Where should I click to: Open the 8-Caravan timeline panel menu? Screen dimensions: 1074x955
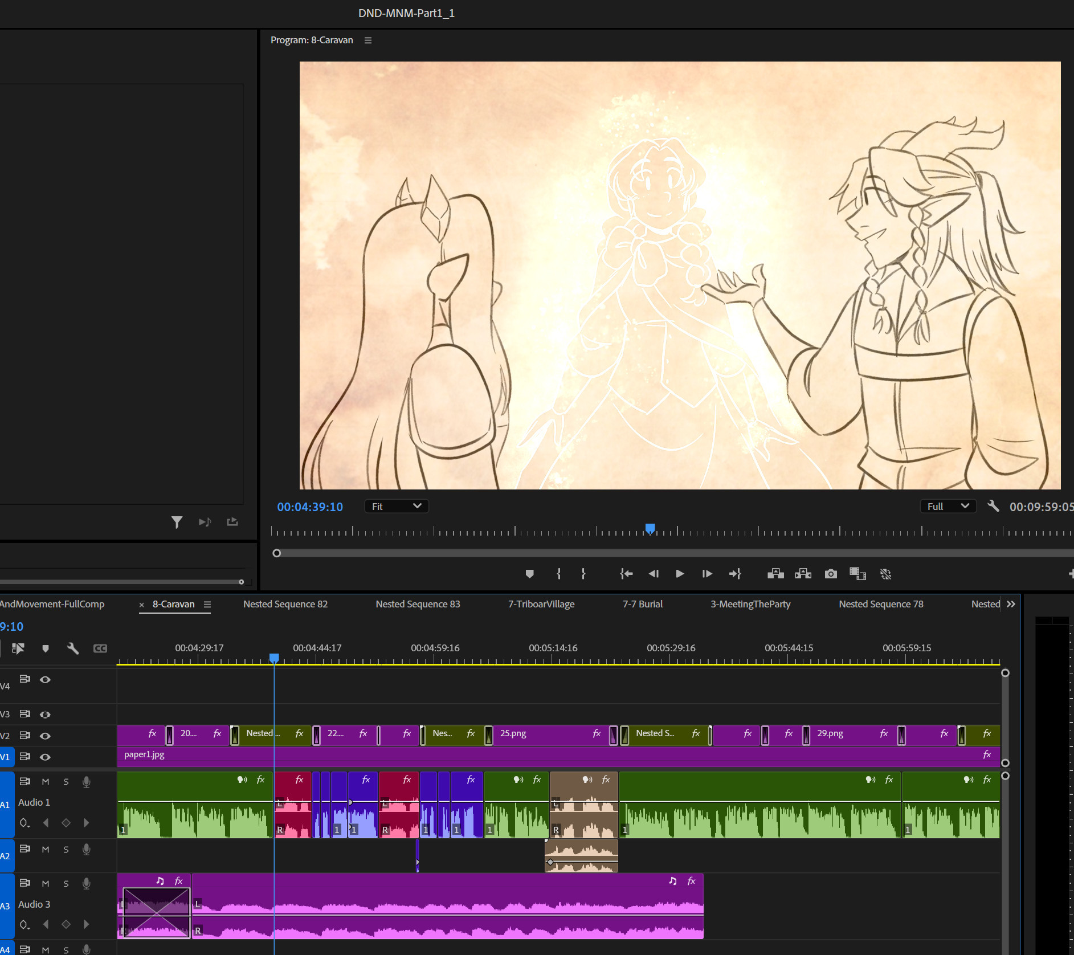pyautogui.click(x=207, y=605)
